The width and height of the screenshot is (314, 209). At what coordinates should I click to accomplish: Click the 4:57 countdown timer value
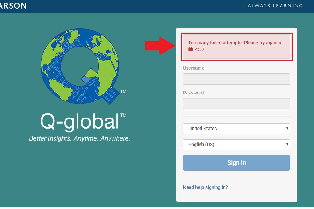pyautogui.click(x=200, y=49)
